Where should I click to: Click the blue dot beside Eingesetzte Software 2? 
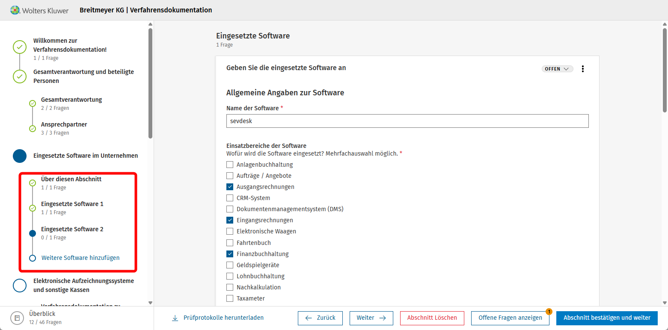(33, 233)
